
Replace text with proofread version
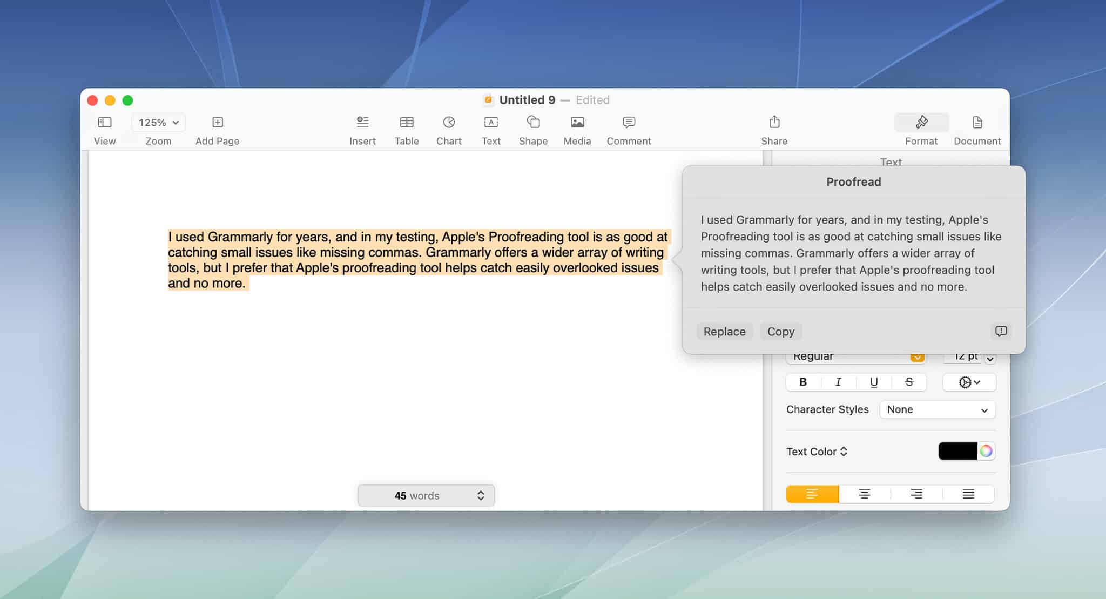pyautogui.click(x=724, y=332)
